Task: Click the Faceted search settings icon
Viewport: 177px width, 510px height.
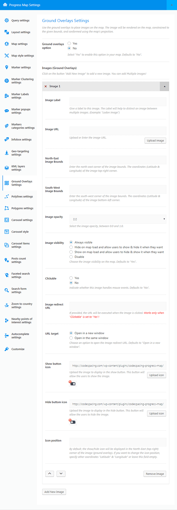Action: click(x=7, y=275)
